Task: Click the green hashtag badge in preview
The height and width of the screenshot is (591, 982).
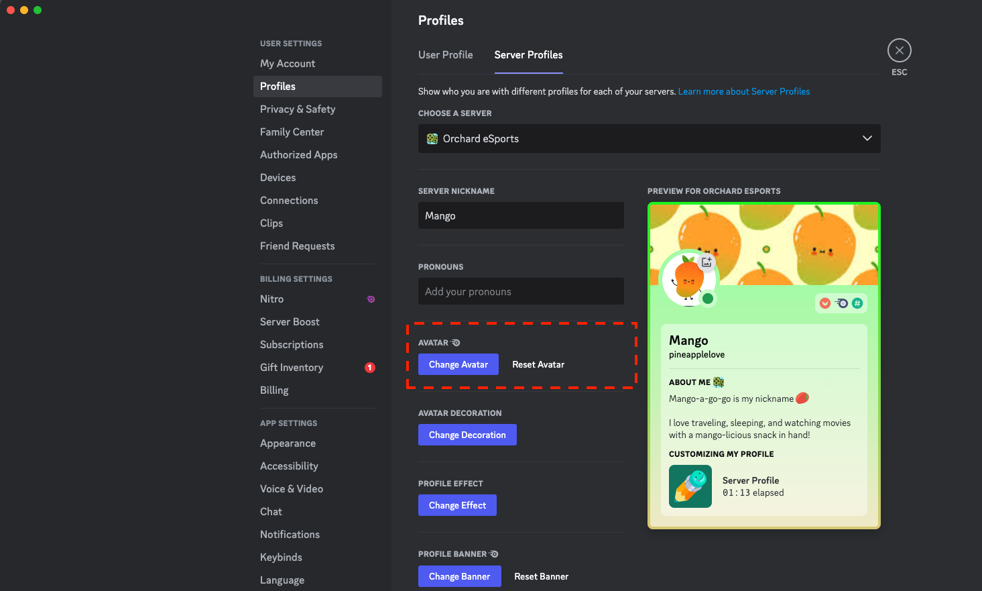Action: point(857,303)
